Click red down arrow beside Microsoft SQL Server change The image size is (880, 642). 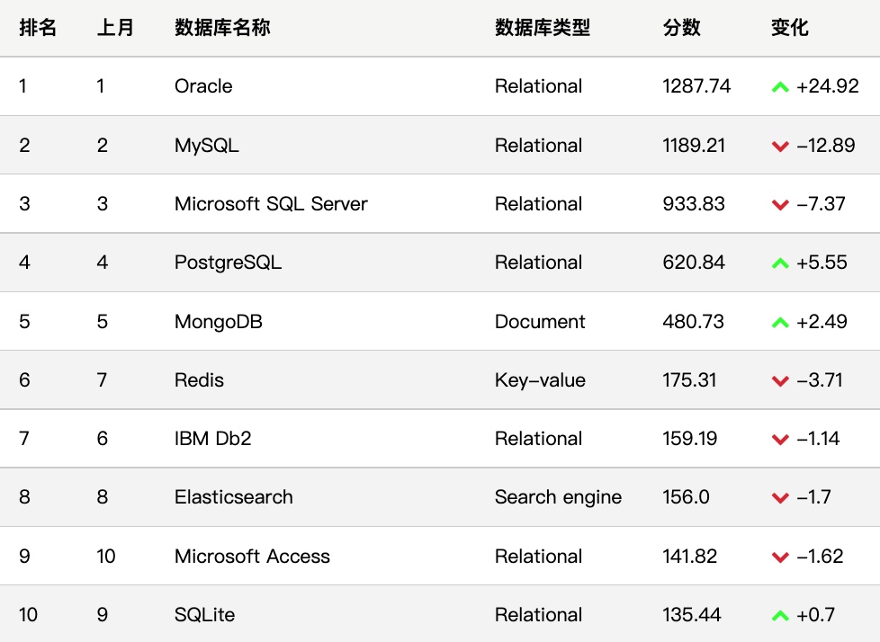point(780,205)
